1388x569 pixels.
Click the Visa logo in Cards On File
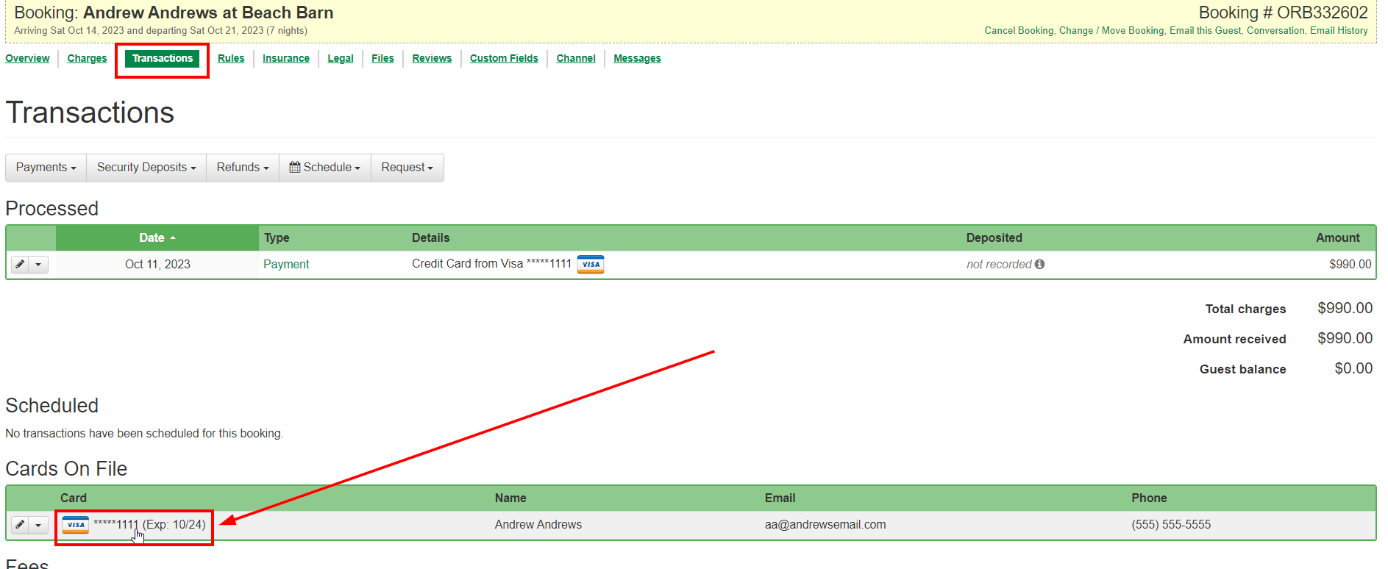tap(76, 525)
